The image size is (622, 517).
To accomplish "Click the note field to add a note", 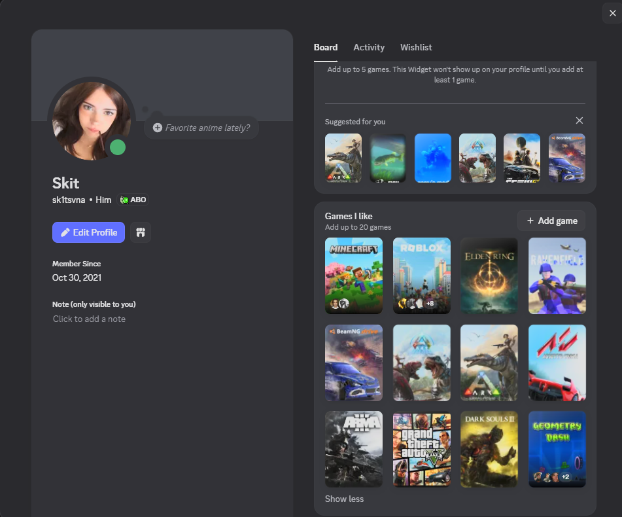I will [x=89, y=319].
